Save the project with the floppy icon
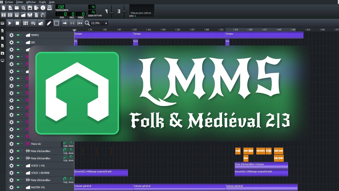This screenshot has width=339, height=191. (x=30, y=8)
